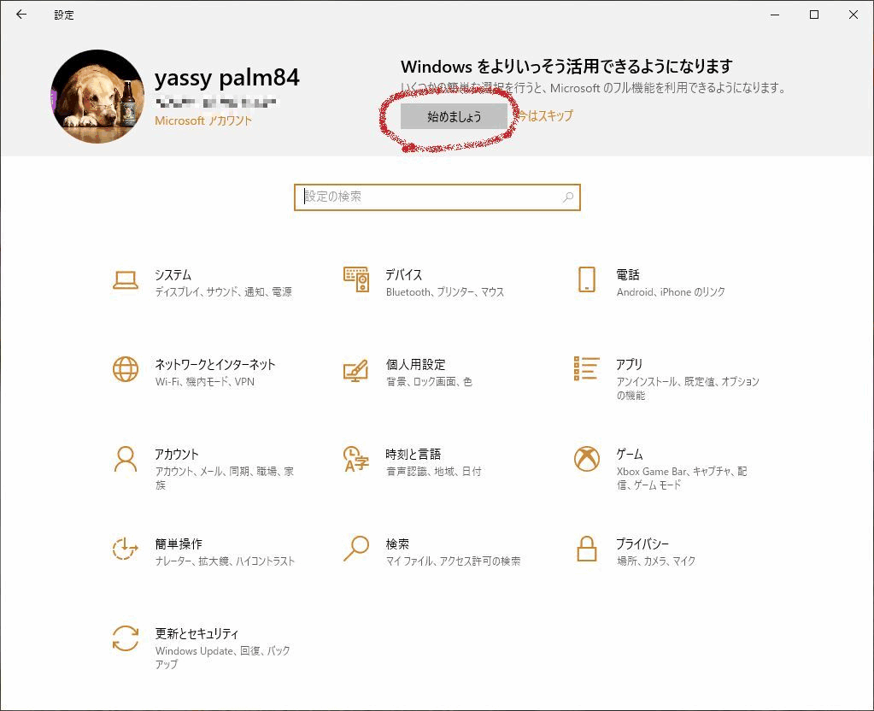This screenshot has height=711, width=874.
Task: Click the 'ナレーター、拡大鏡、ハイコントラスト' description
Action: tap(224, 561)
